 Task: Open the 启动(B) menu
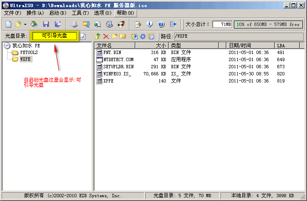(x=58, y=13)
